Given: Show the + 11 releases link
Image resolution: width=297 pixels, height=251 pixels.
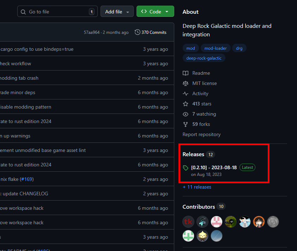Looking at the screenshot, I should 197,187.
